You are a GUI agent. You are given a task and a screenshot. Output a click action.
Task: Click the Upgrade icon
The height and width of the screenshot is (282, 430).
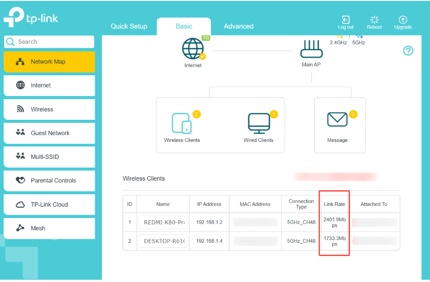pos(403,20)
